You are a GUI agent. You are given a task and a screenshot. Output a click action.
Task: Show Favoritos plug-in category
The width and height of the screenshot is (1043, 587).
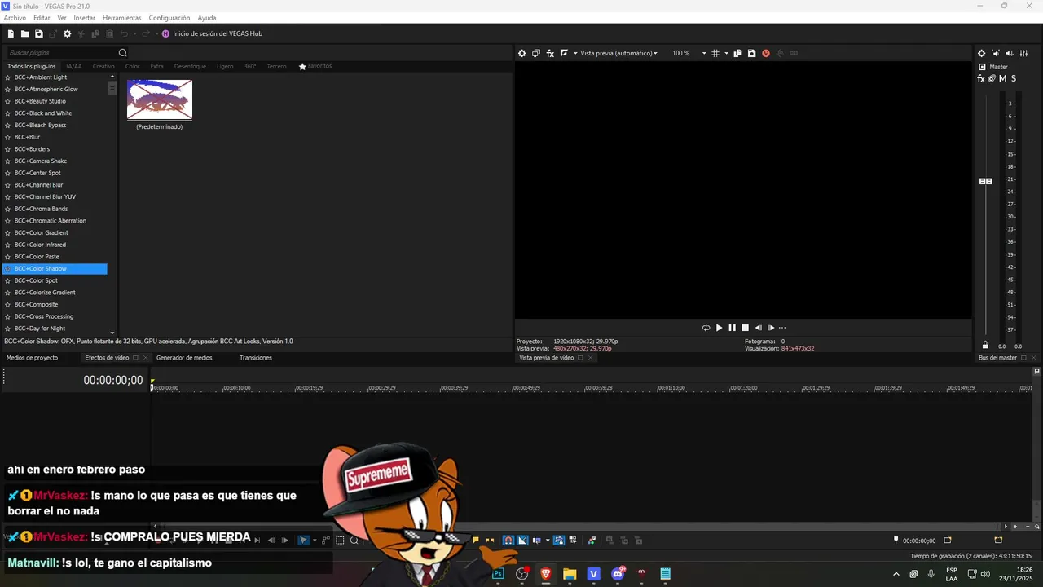click(315, 66)
